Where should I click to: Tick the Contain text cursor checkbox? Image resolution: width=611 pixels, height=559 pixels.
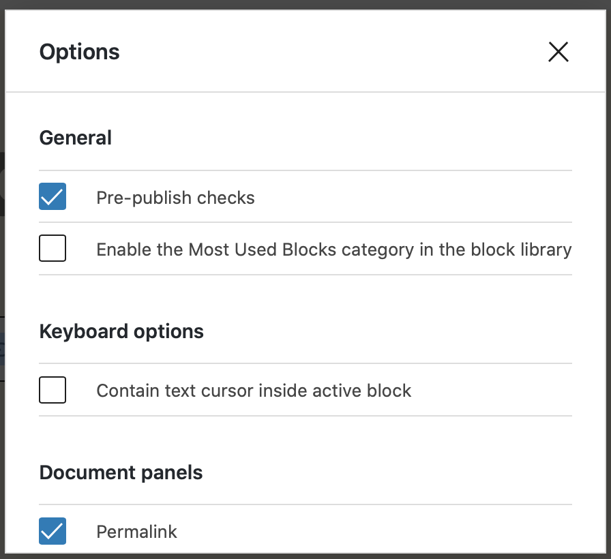[x=53, y=390]
